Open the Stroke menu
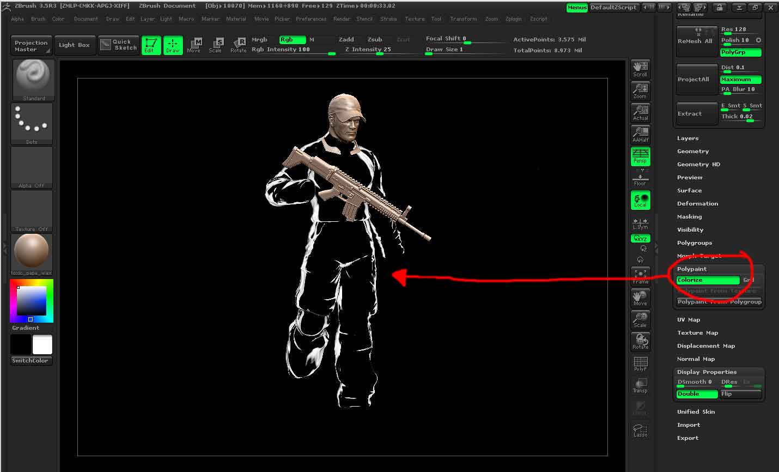This screenshot has height=472, width=779. (388, 19)
